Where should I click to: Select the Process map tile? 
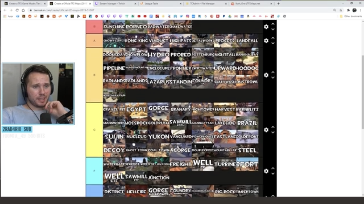(225, 41)
